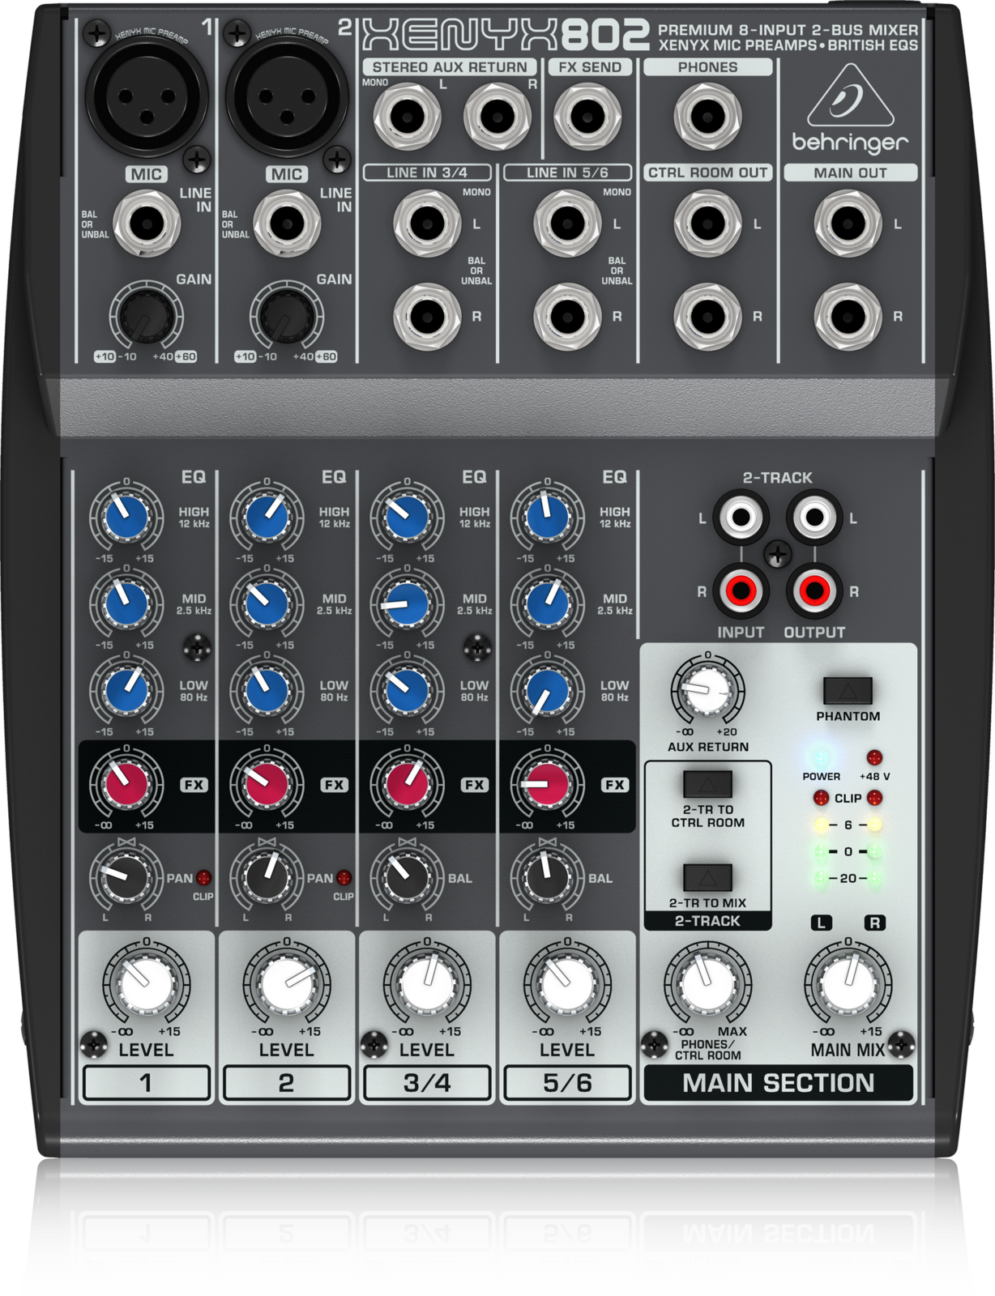Toggle the 2-TR TO MIX switch

(707, 877)
